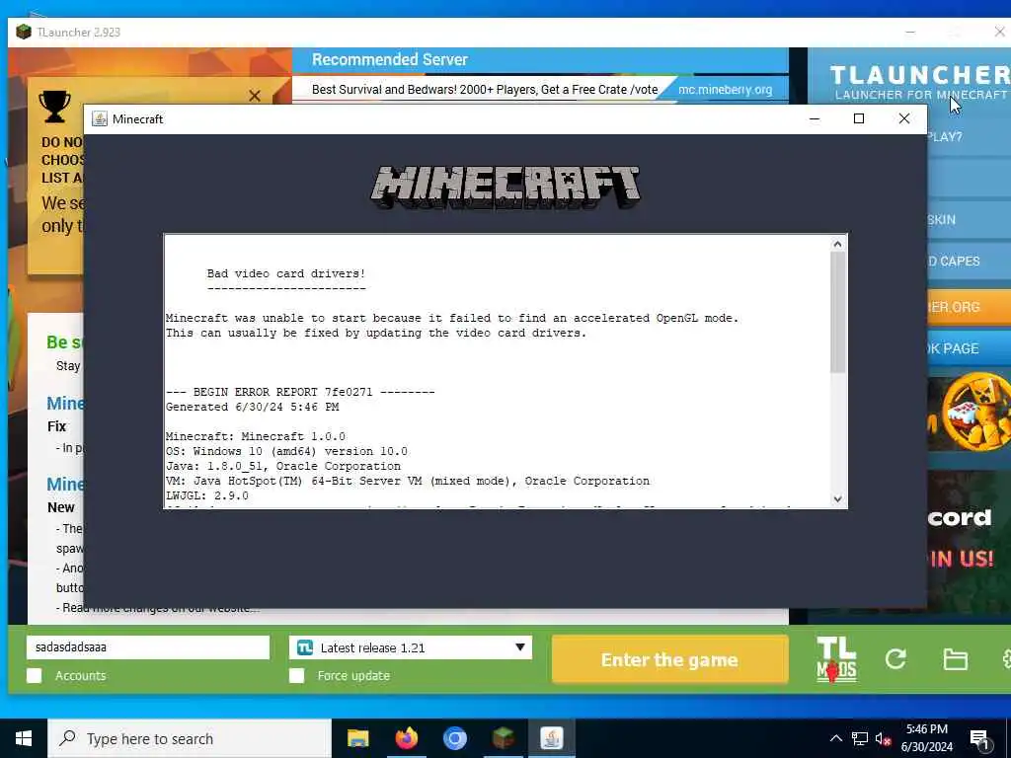Click the Java icon in Minecraft title bar
This screenshot has height=758, width=1011.
[x=100, y=118]
